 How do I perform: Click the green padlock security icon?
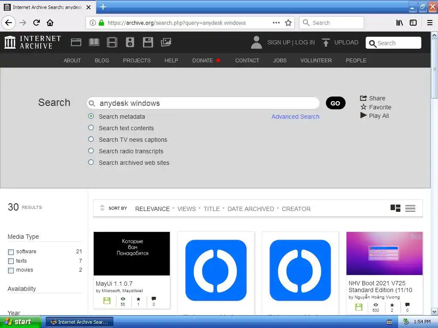[101, 23]
